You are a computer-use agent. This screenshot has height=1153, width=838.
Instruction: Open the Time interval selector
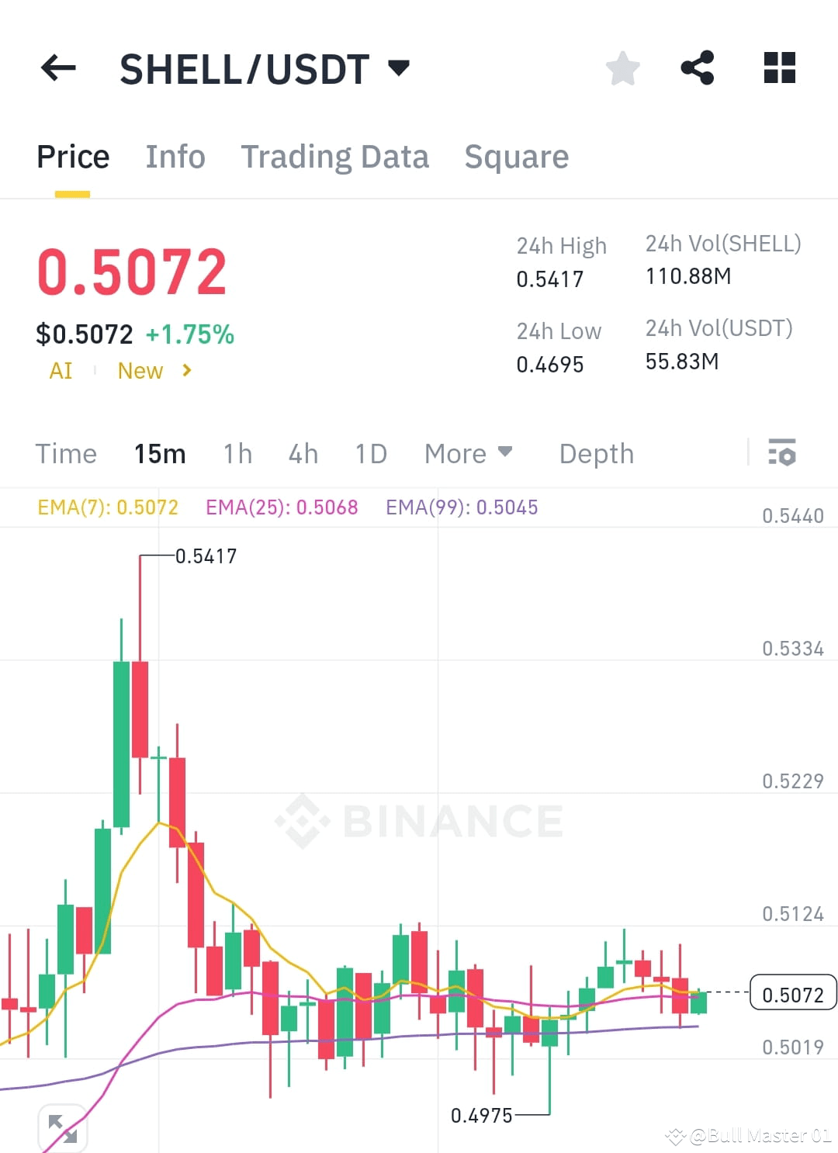(x=66, y=453)
